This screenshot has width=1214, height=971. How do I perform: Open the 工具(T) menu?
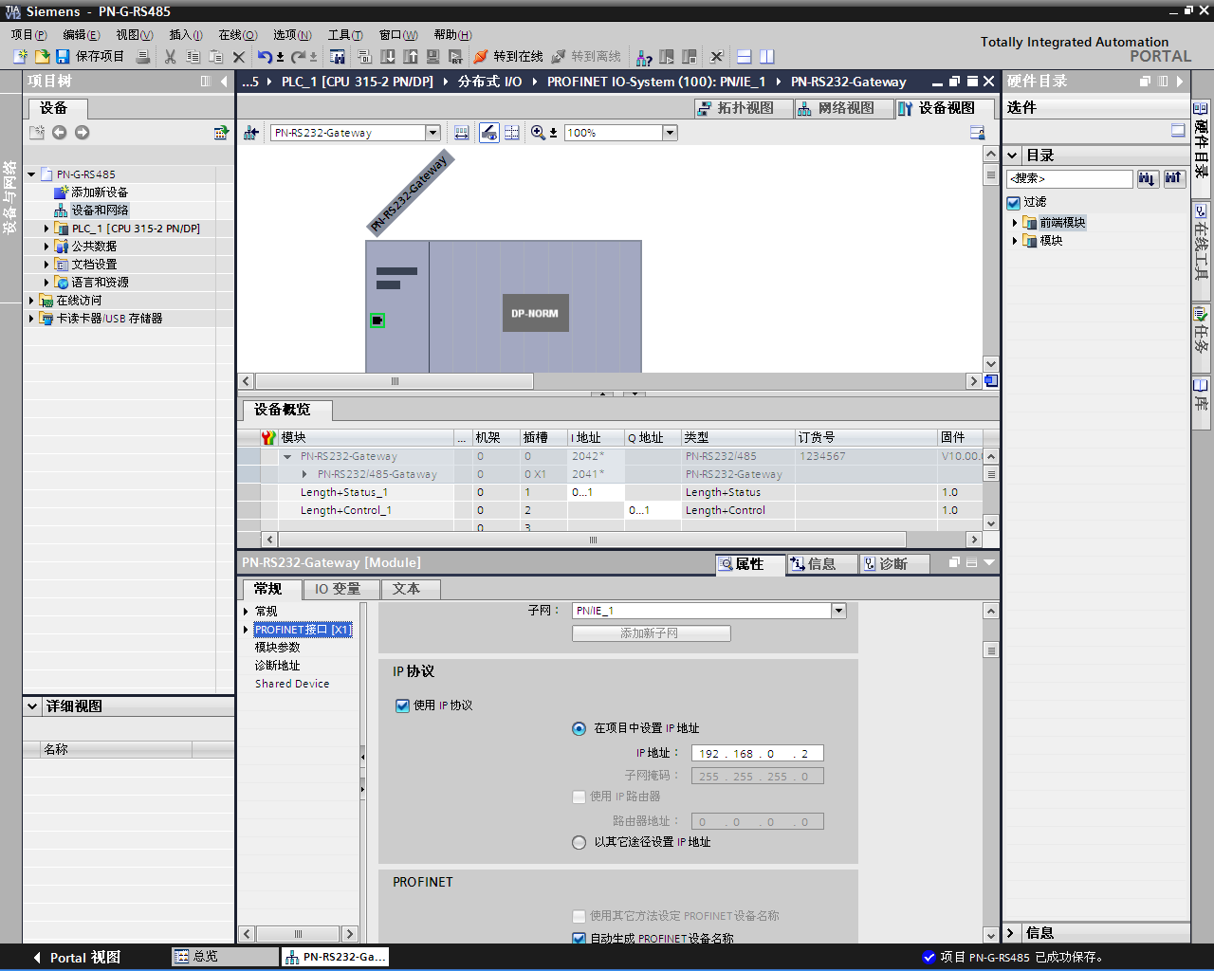pyautogui.click(x=345, y=35)
